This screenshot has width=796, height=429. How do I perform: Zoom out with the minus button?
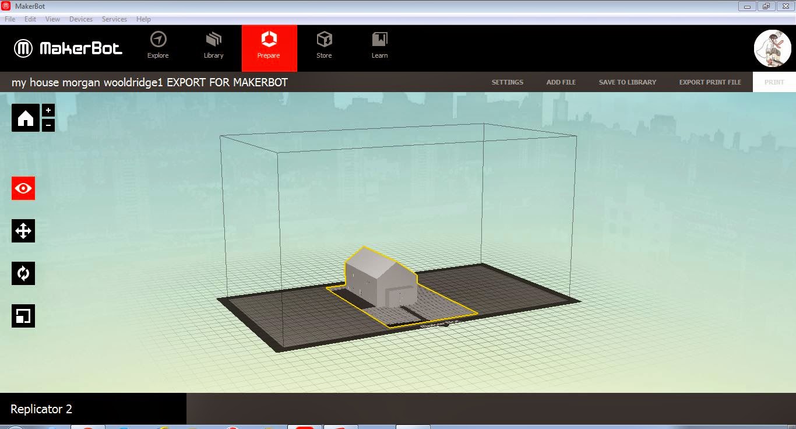[48, 125]
